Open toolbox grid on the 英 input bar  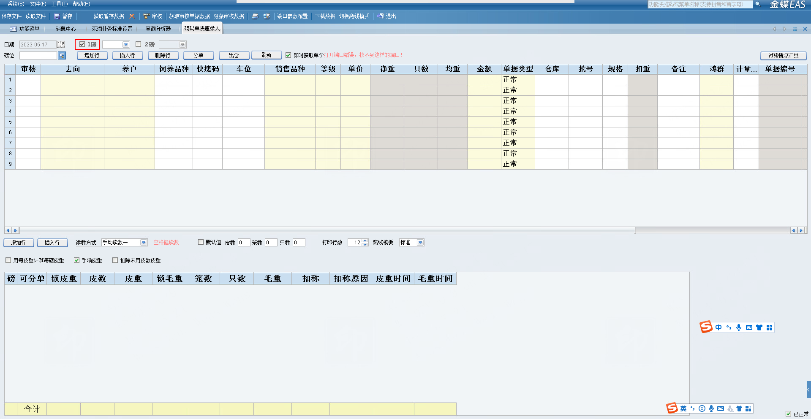pos(748,408)
